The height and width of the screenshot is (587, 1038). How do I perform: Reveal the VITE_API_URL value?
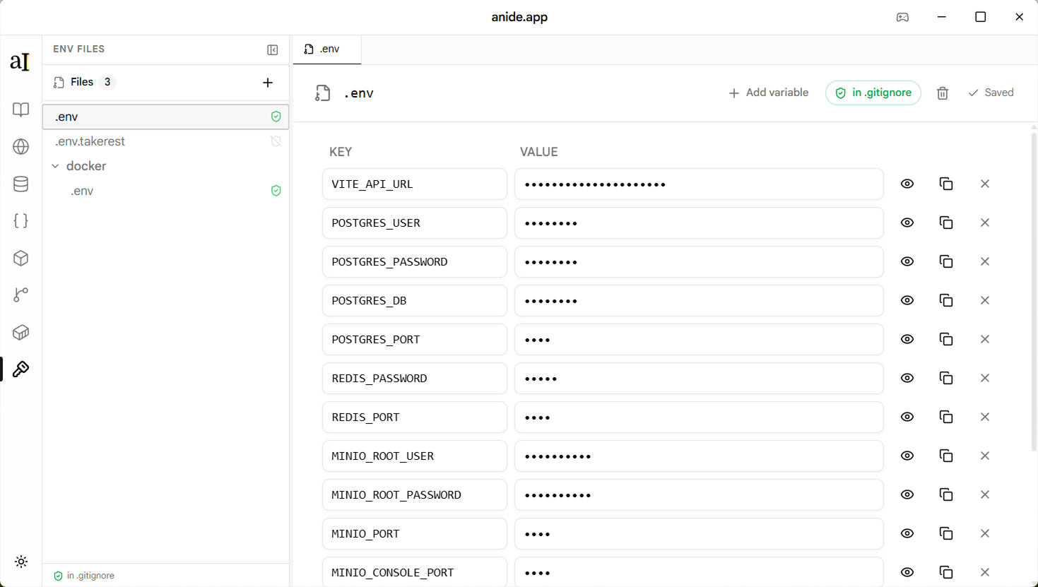point(907,184)
